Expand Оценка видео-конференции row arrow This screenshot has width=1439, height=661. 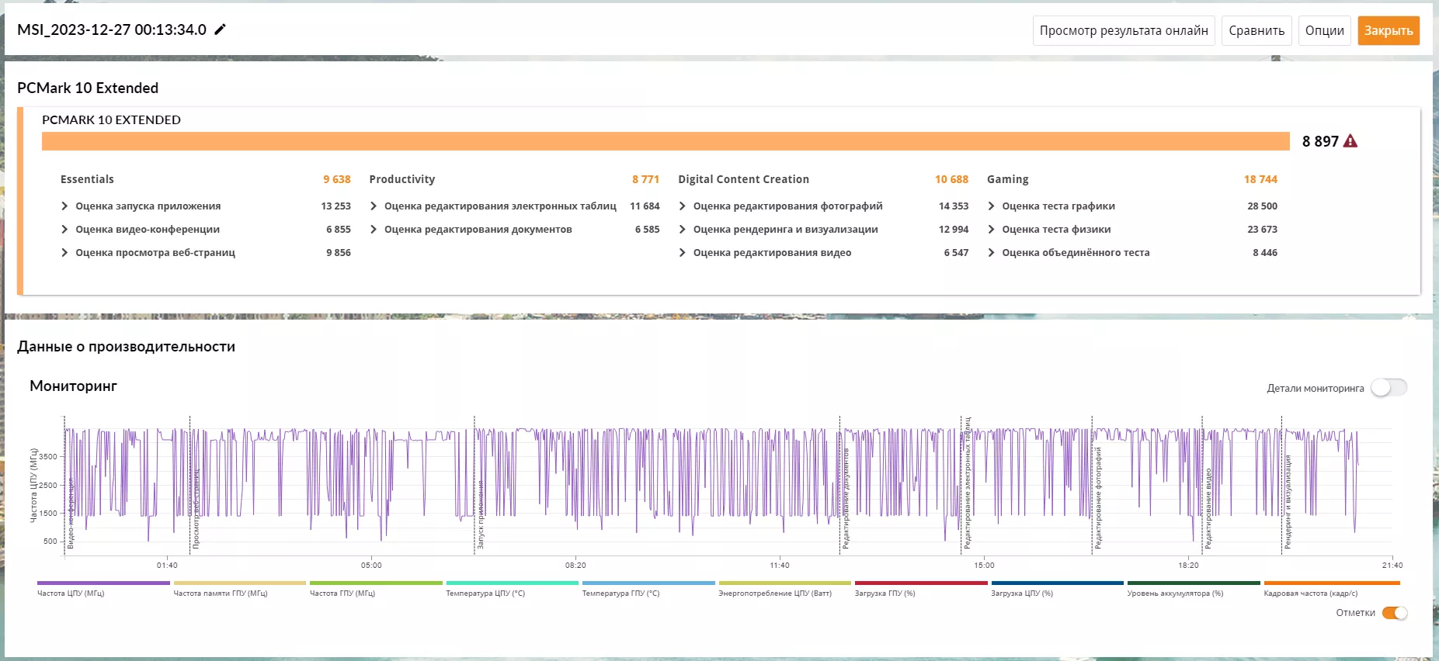pyautogui.click(x=64, y=230)
